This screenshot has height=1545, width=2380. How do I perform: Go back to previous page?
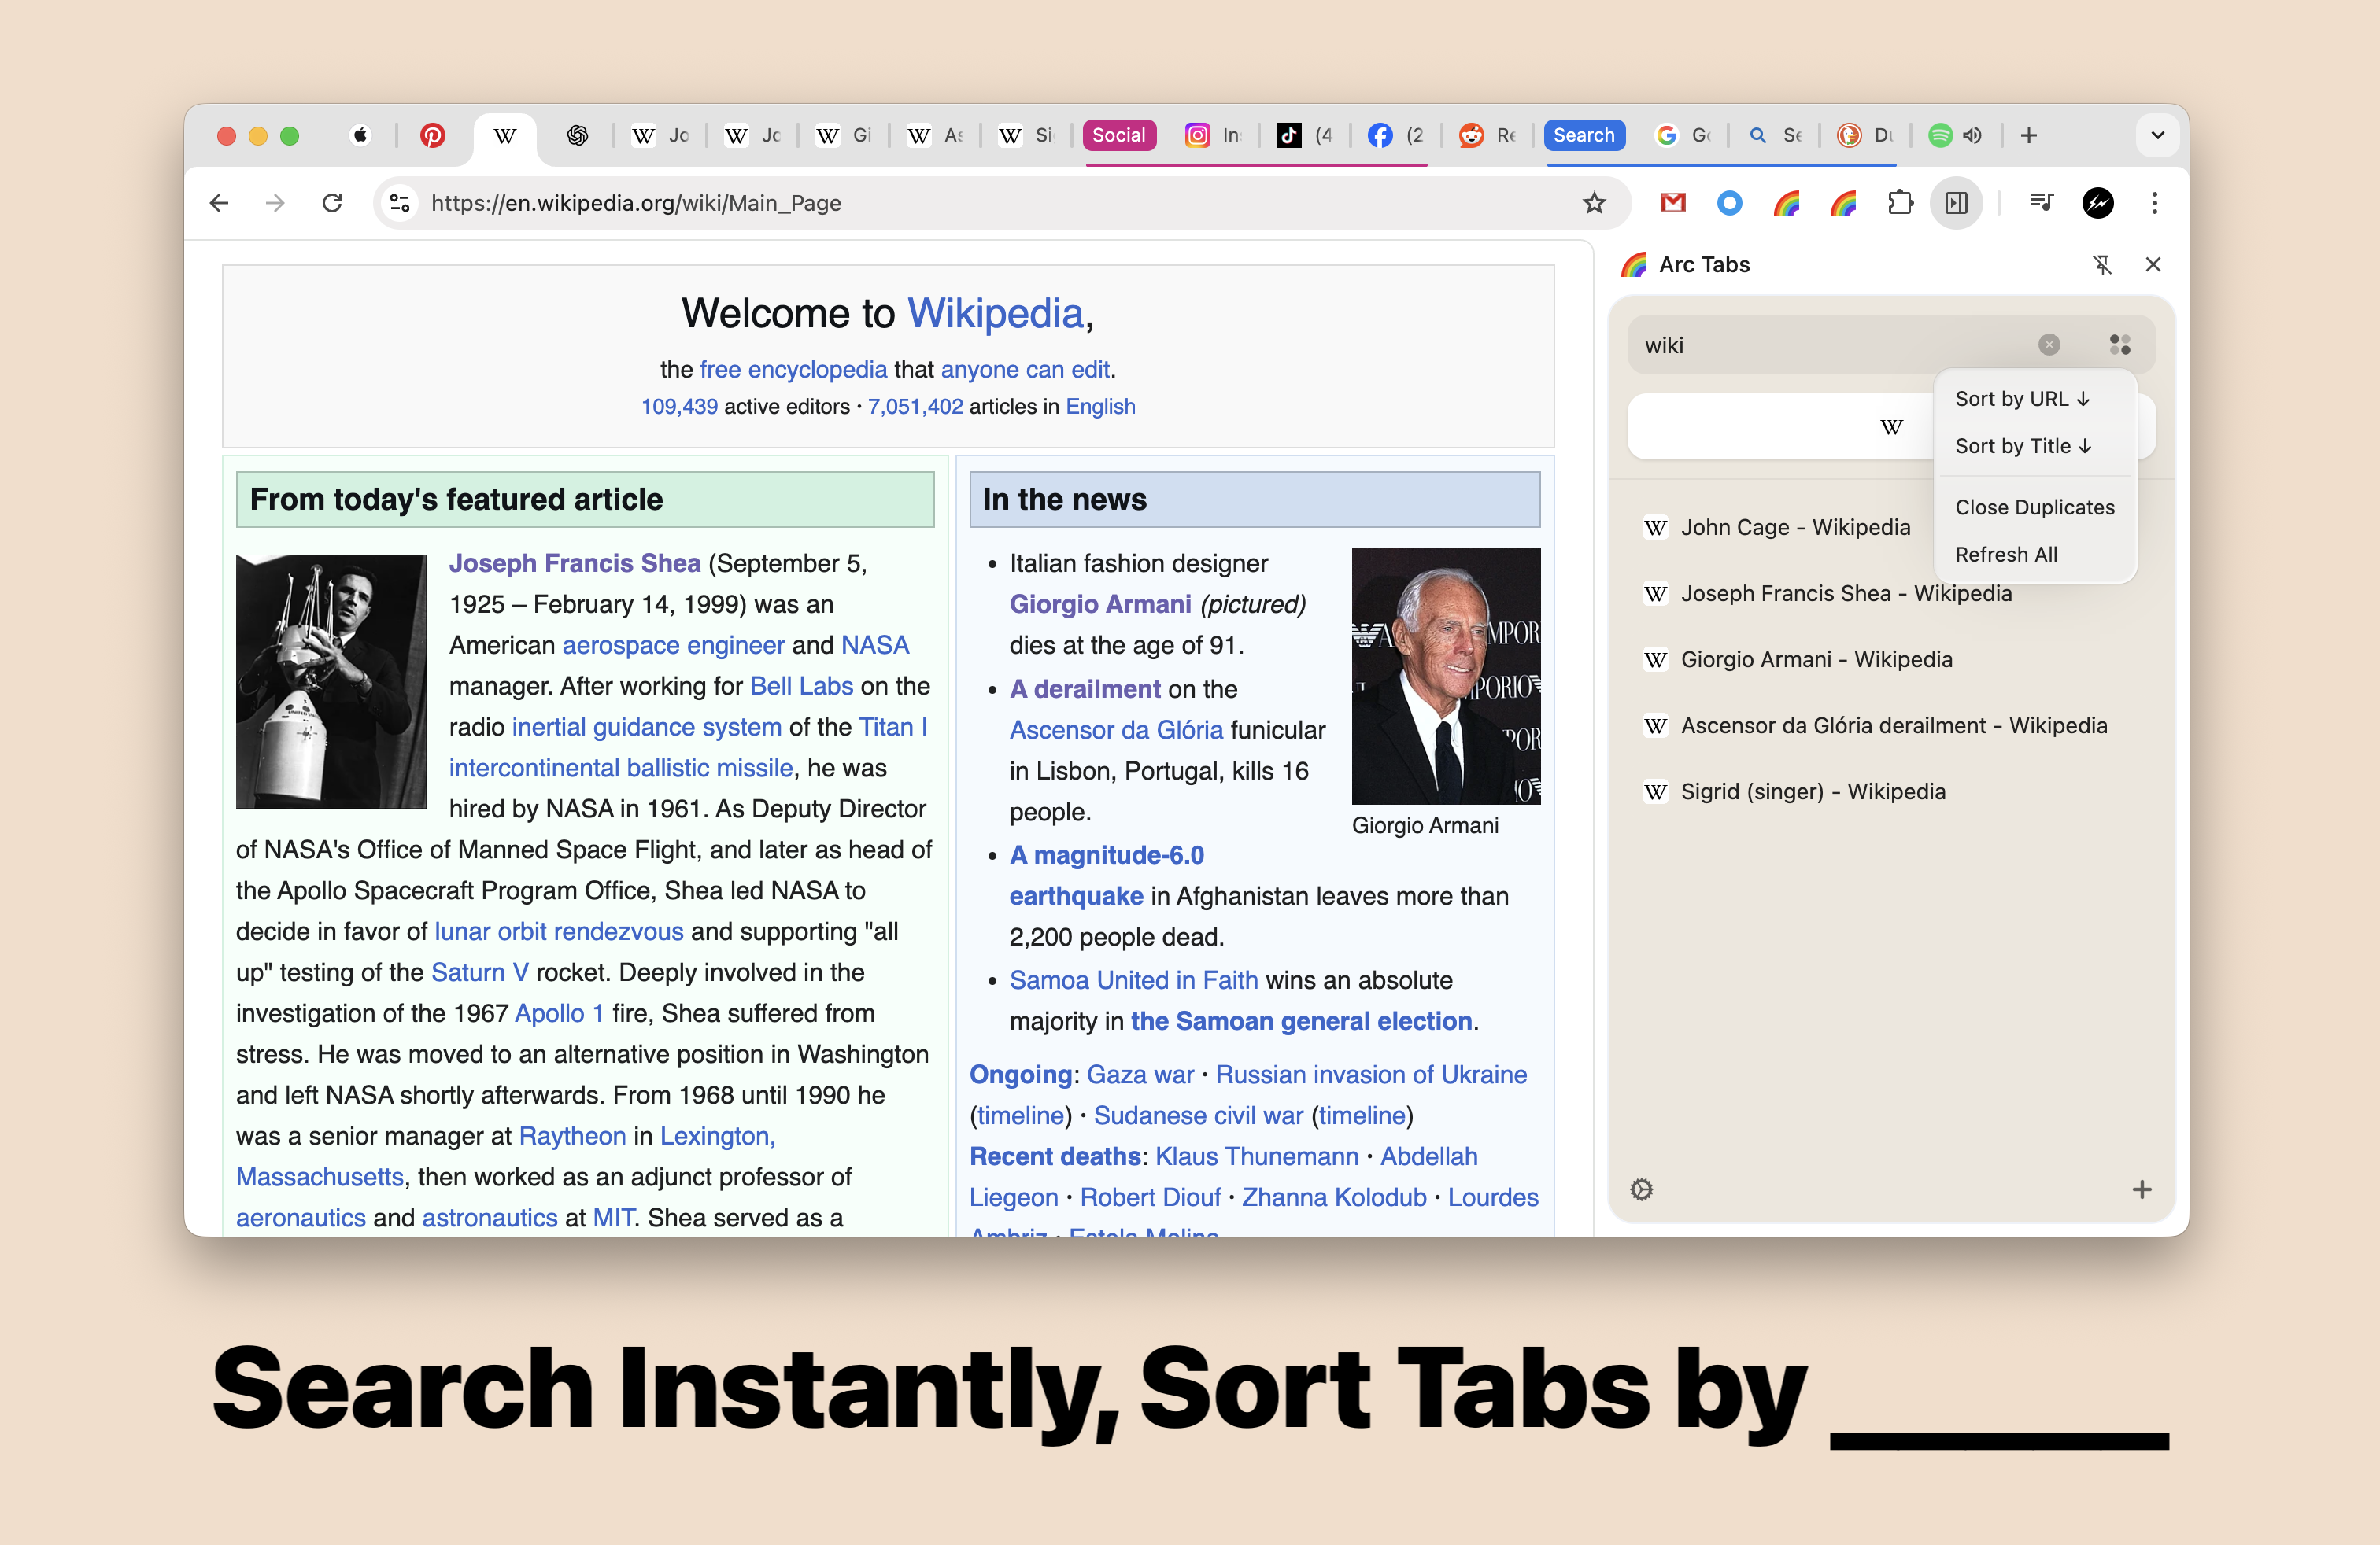coord(219,203)
